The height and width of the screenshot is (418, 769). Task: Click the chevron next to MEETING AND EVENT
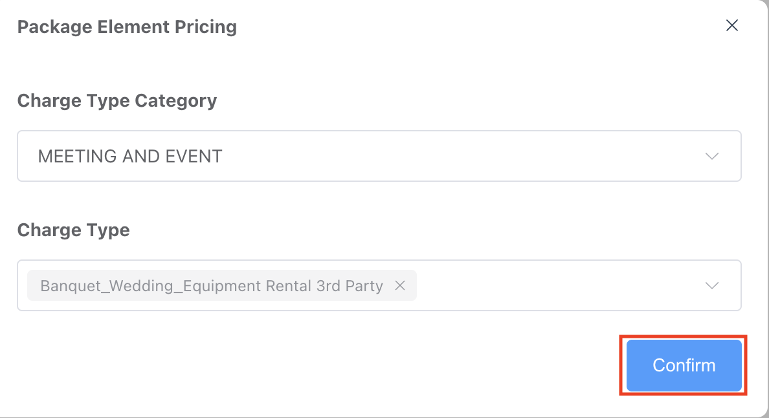click(x=711, y=156)
